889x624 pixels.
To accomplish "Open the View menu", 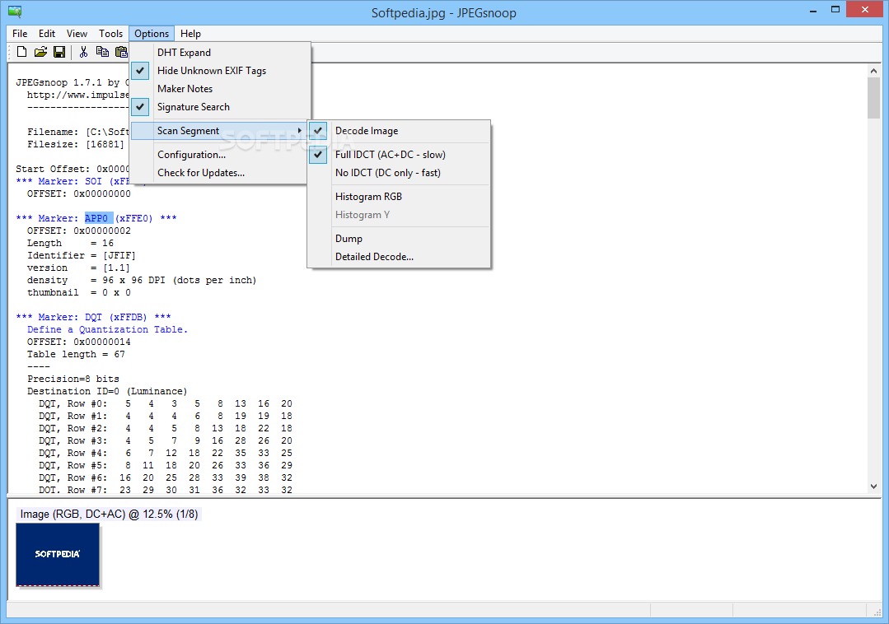I will [77, 34].
